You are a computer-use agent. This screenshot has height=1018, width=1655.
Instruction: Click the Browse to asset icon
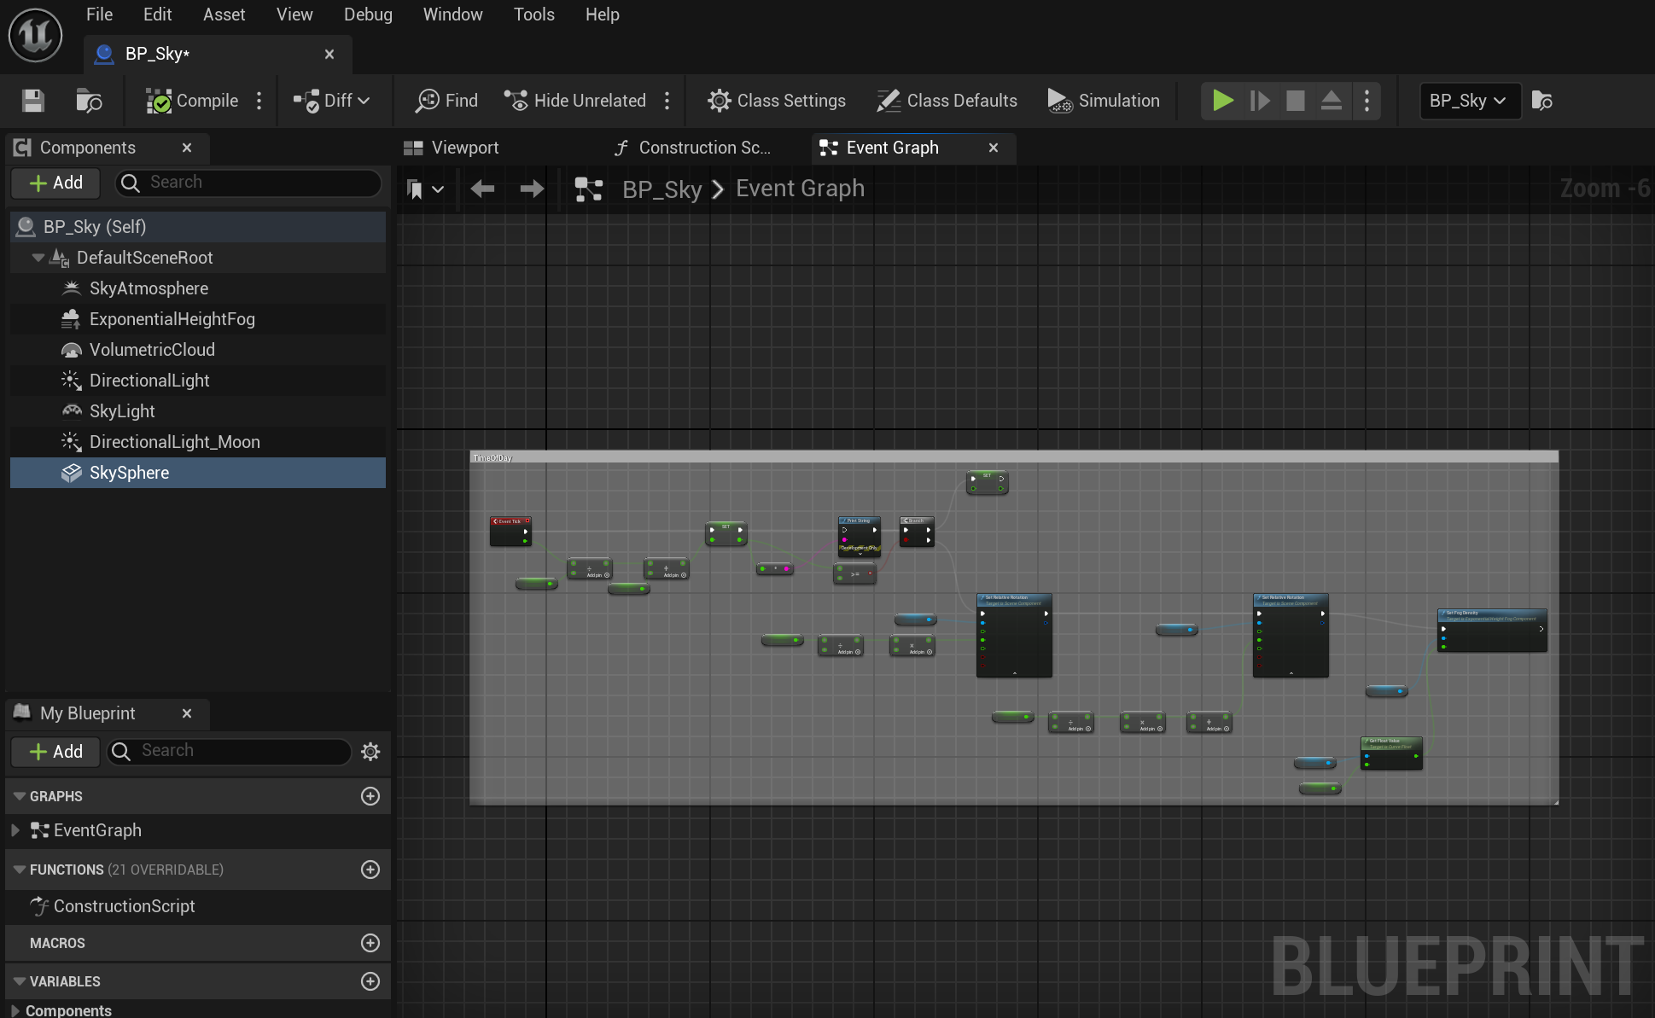tap(89, 101)
